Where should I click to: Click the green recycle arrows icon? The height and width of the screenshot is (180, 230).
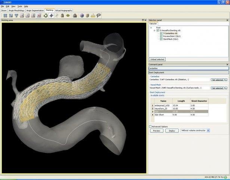pyautogui.click(x=46, y=15)
